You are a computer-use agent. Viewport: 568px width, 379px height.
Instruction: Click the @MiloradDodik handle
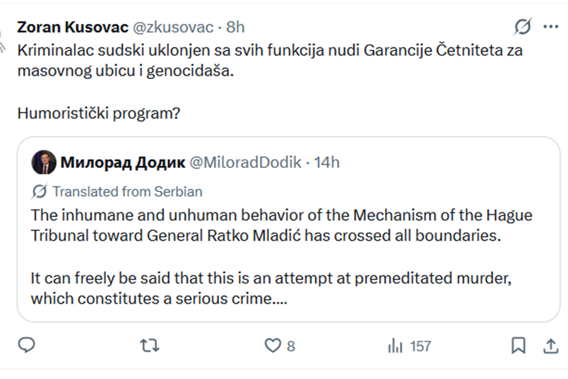point(246,162)
